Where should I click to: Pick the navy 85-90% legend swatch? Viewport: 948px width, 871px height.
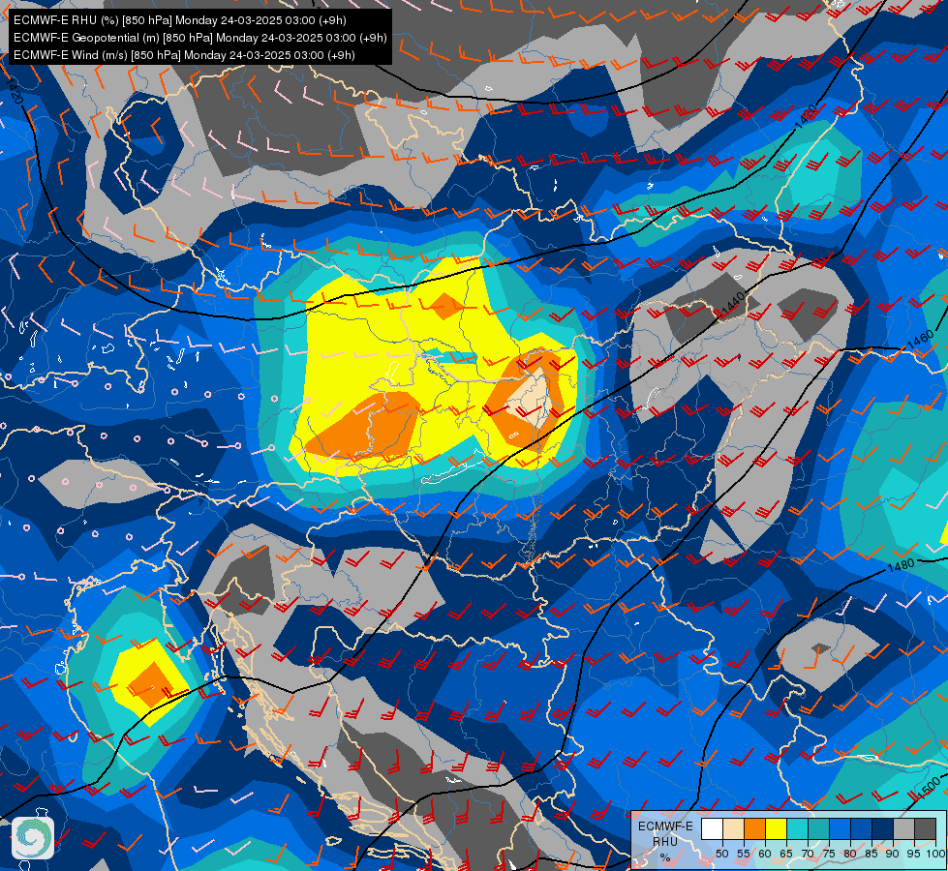click(883, 828)
